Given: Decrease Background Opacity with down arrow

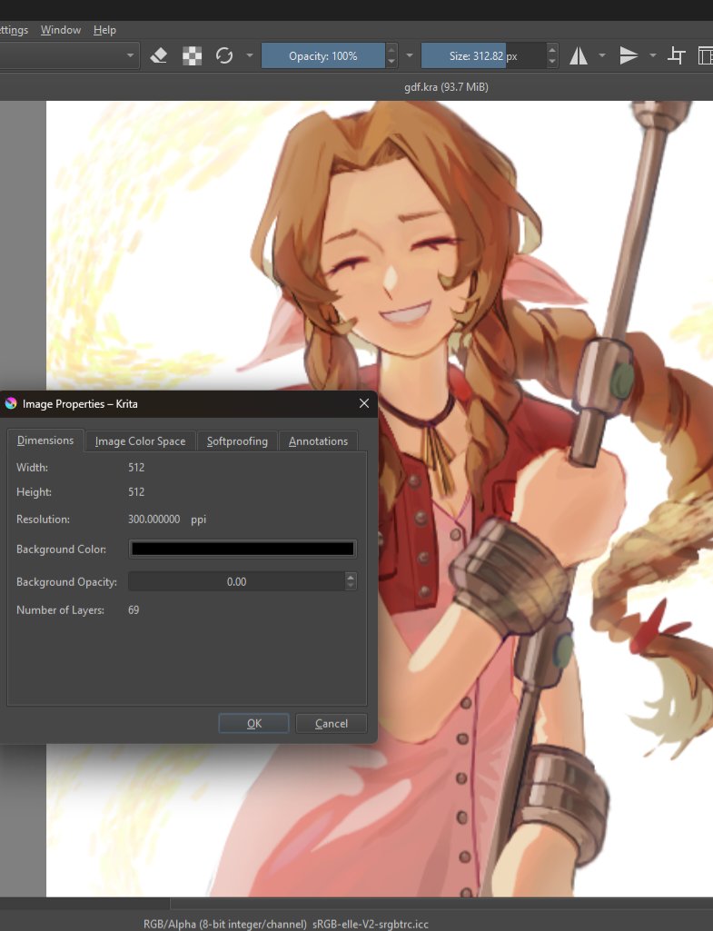Looking at the screenshot, I should tap(351, 587).
